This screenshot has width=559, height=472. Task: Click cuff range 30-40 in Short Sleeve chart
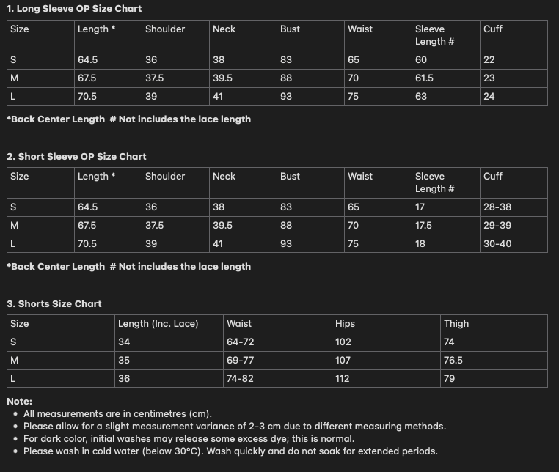click(x=497, y=243)
